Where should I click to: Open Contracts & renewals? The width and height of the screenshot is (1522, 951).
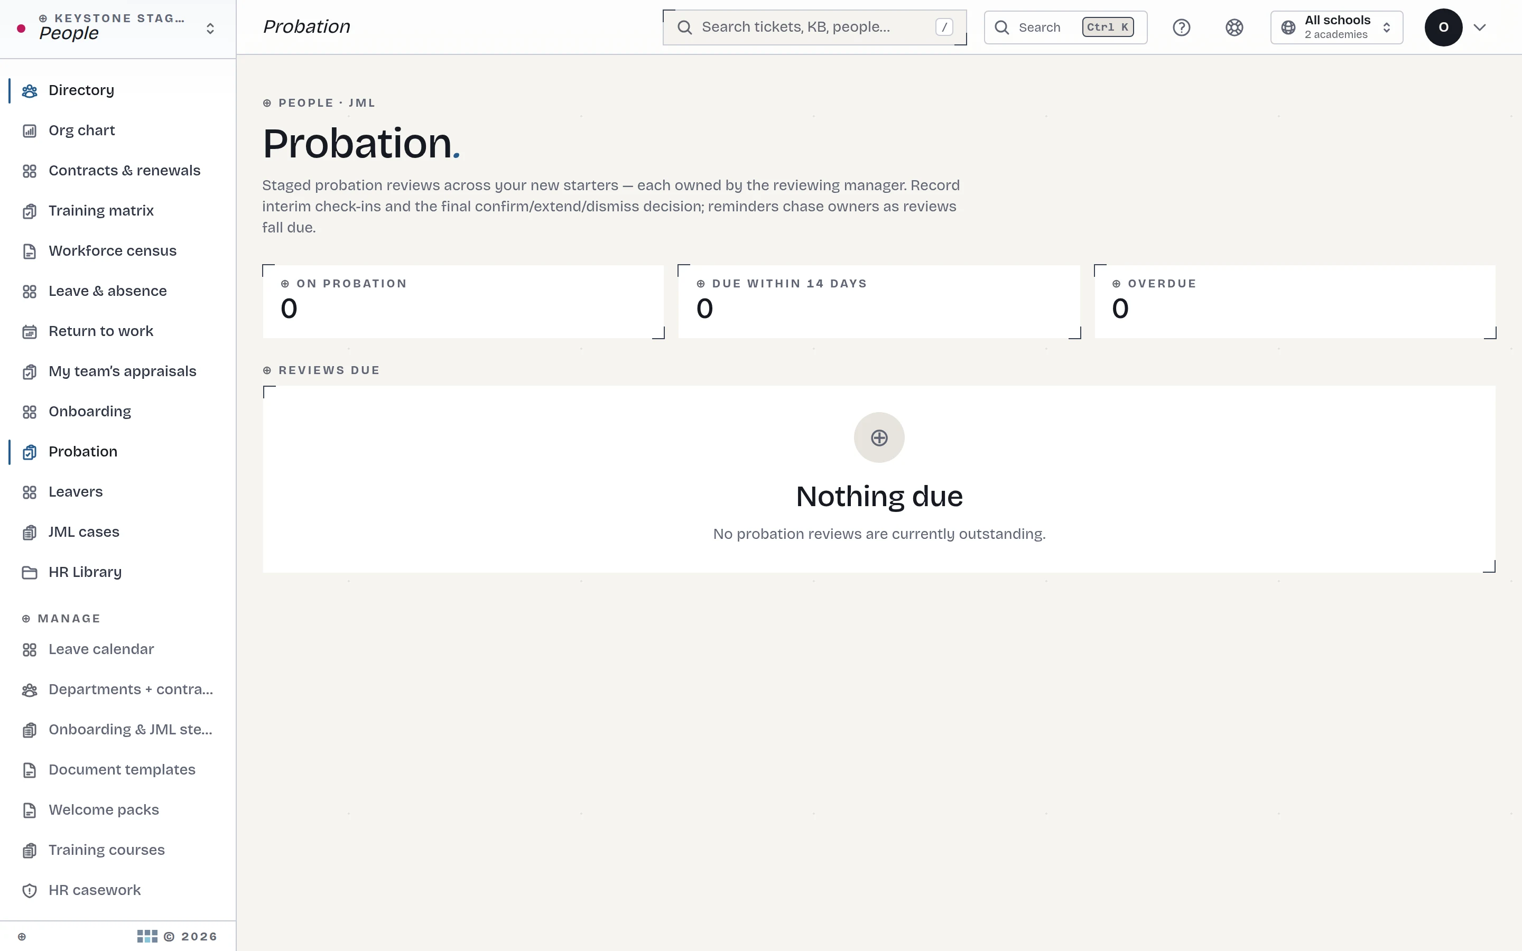(x=118, y=171)
